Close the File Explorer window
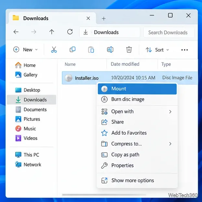Screen dimensions: 202x202 pos(188,15)
